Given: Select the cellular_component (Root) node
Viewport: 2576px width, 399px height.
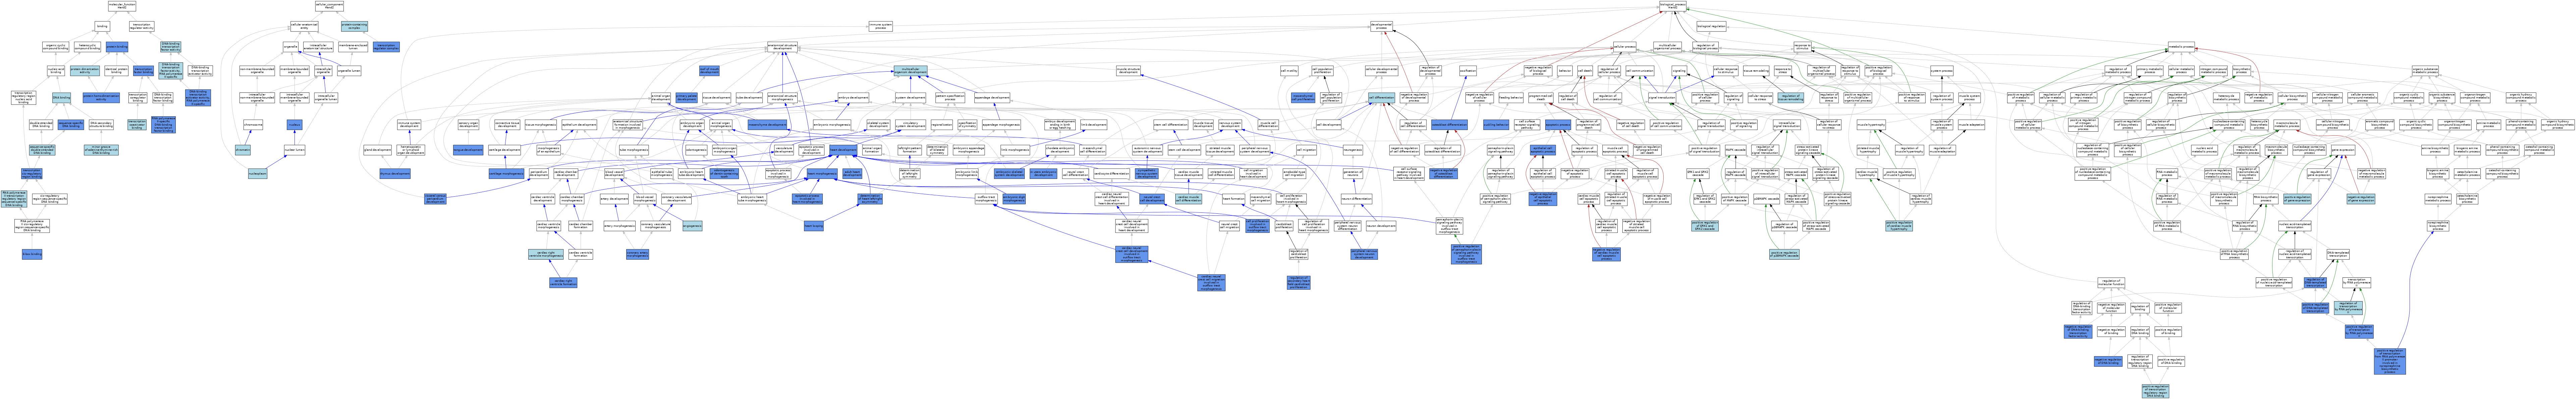Looking at the screenshot, I should [x=329, y=6].
